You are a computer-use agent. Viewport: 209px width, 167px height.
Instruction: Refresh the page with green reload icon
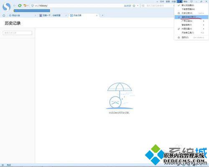(20, 5)
